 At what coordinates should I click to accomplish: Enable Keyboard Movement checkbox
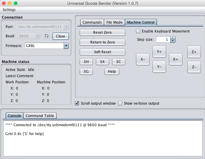138,31
